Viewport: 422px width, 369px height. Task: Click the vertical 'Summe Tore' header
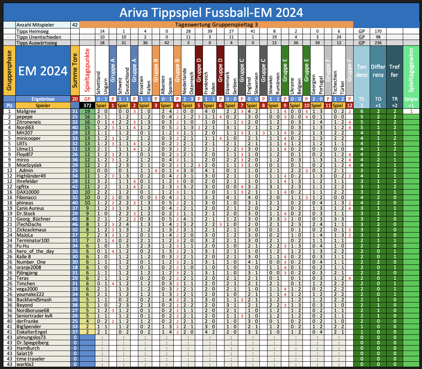coord(75,70)
